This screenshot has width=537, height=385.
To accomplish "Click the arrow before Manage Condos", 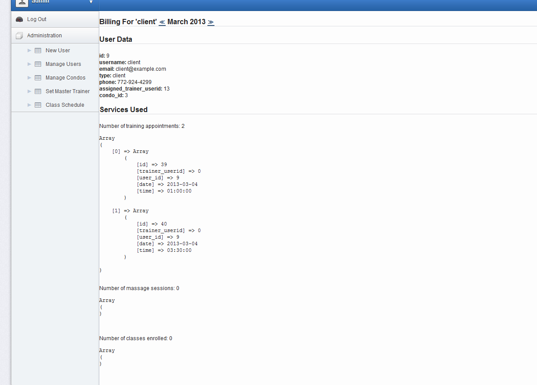I will pos(29,78).
